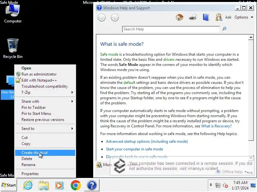
Task: Choose Open from context menu
Action: (45, 68)
